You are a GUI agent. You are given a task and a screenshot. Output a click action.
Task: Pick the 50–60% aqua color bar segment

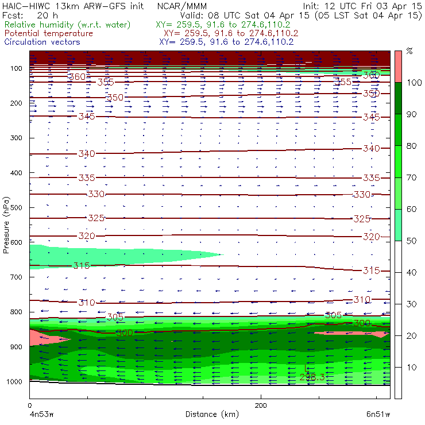[398, 225]
